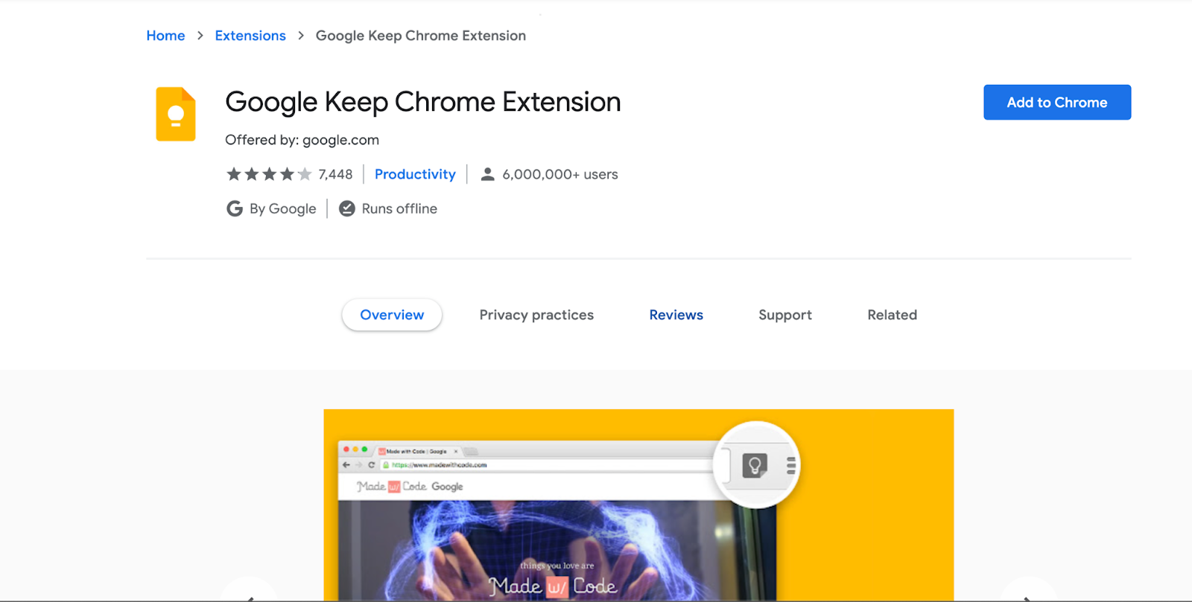Image resolution: width=1192 pixels, height=602 pixels.
Task: Open the Related tab
Action: (x=892, y=315)
